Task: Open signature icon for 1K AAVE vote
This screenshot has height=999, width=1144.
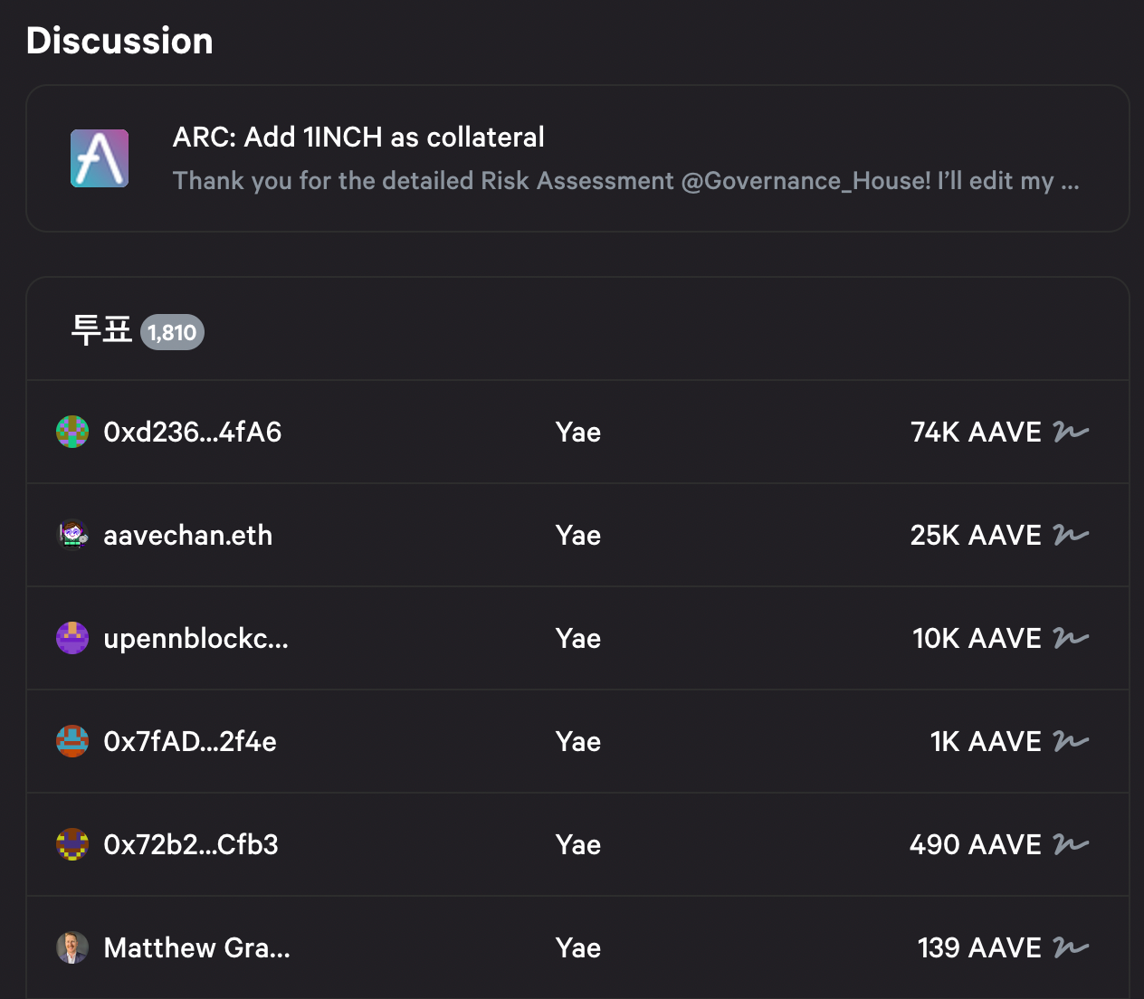Action: [1071, 742]
